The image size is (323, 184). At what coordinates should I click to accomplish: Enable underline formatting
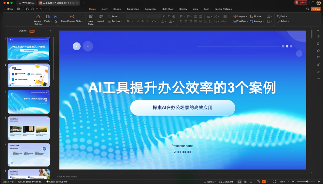(x=137, y=21)
